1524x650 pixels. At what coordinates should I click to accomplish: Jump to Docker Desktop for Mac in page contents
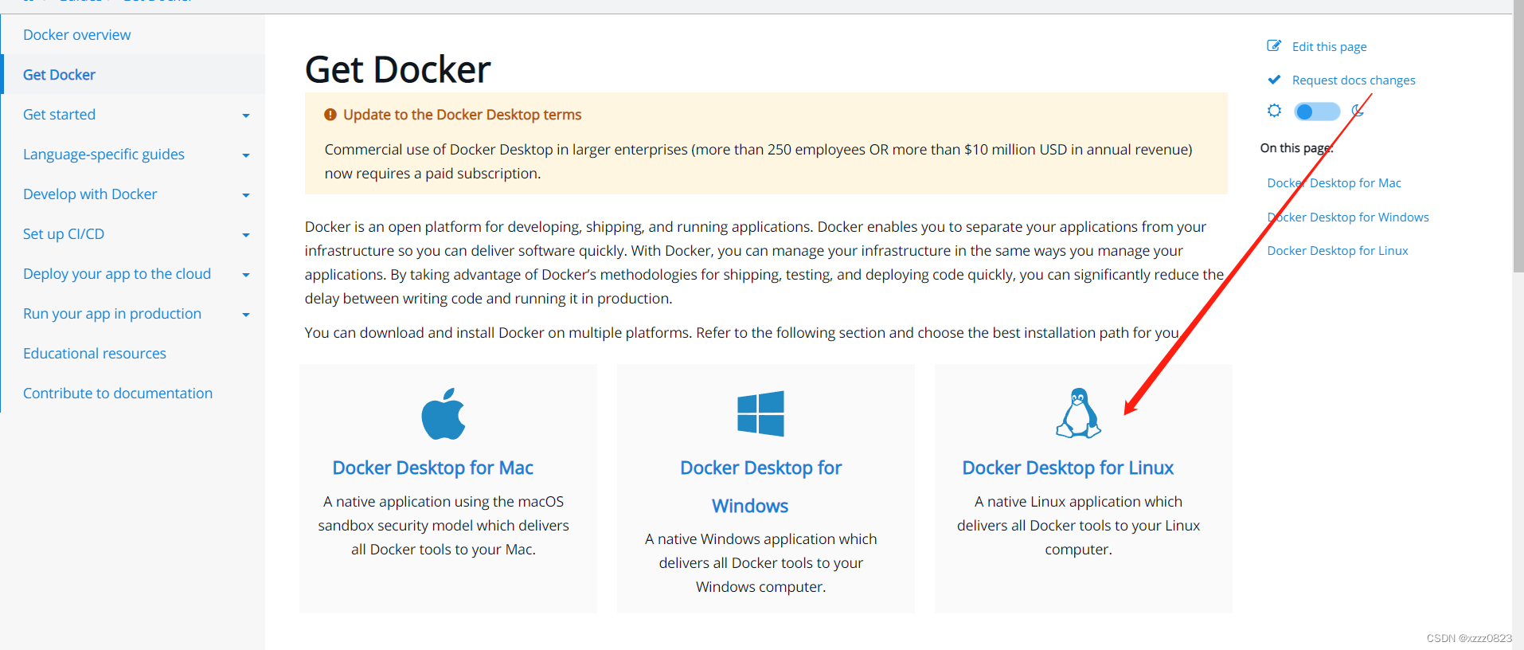pos(1334,183)
